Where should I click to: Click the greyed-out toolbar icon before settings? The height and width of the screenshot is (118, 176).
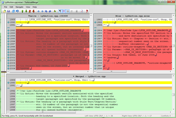tap(77, 11)
